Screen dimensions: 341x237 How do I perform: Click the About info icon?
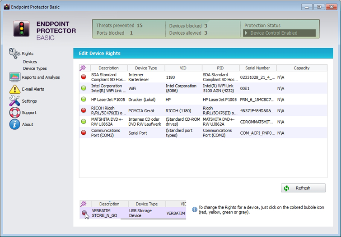tap(15, 124)
